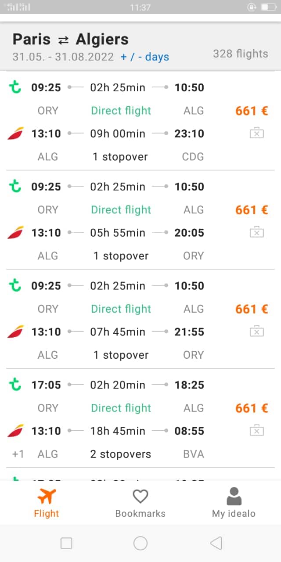Open the Flight tab airplane icon

pyautogui.click(x=46, y=497)
